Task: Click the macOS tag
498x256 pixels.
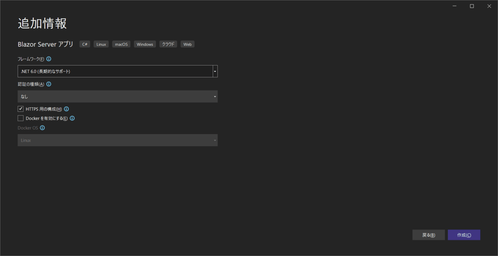Action: pos(121,44)
